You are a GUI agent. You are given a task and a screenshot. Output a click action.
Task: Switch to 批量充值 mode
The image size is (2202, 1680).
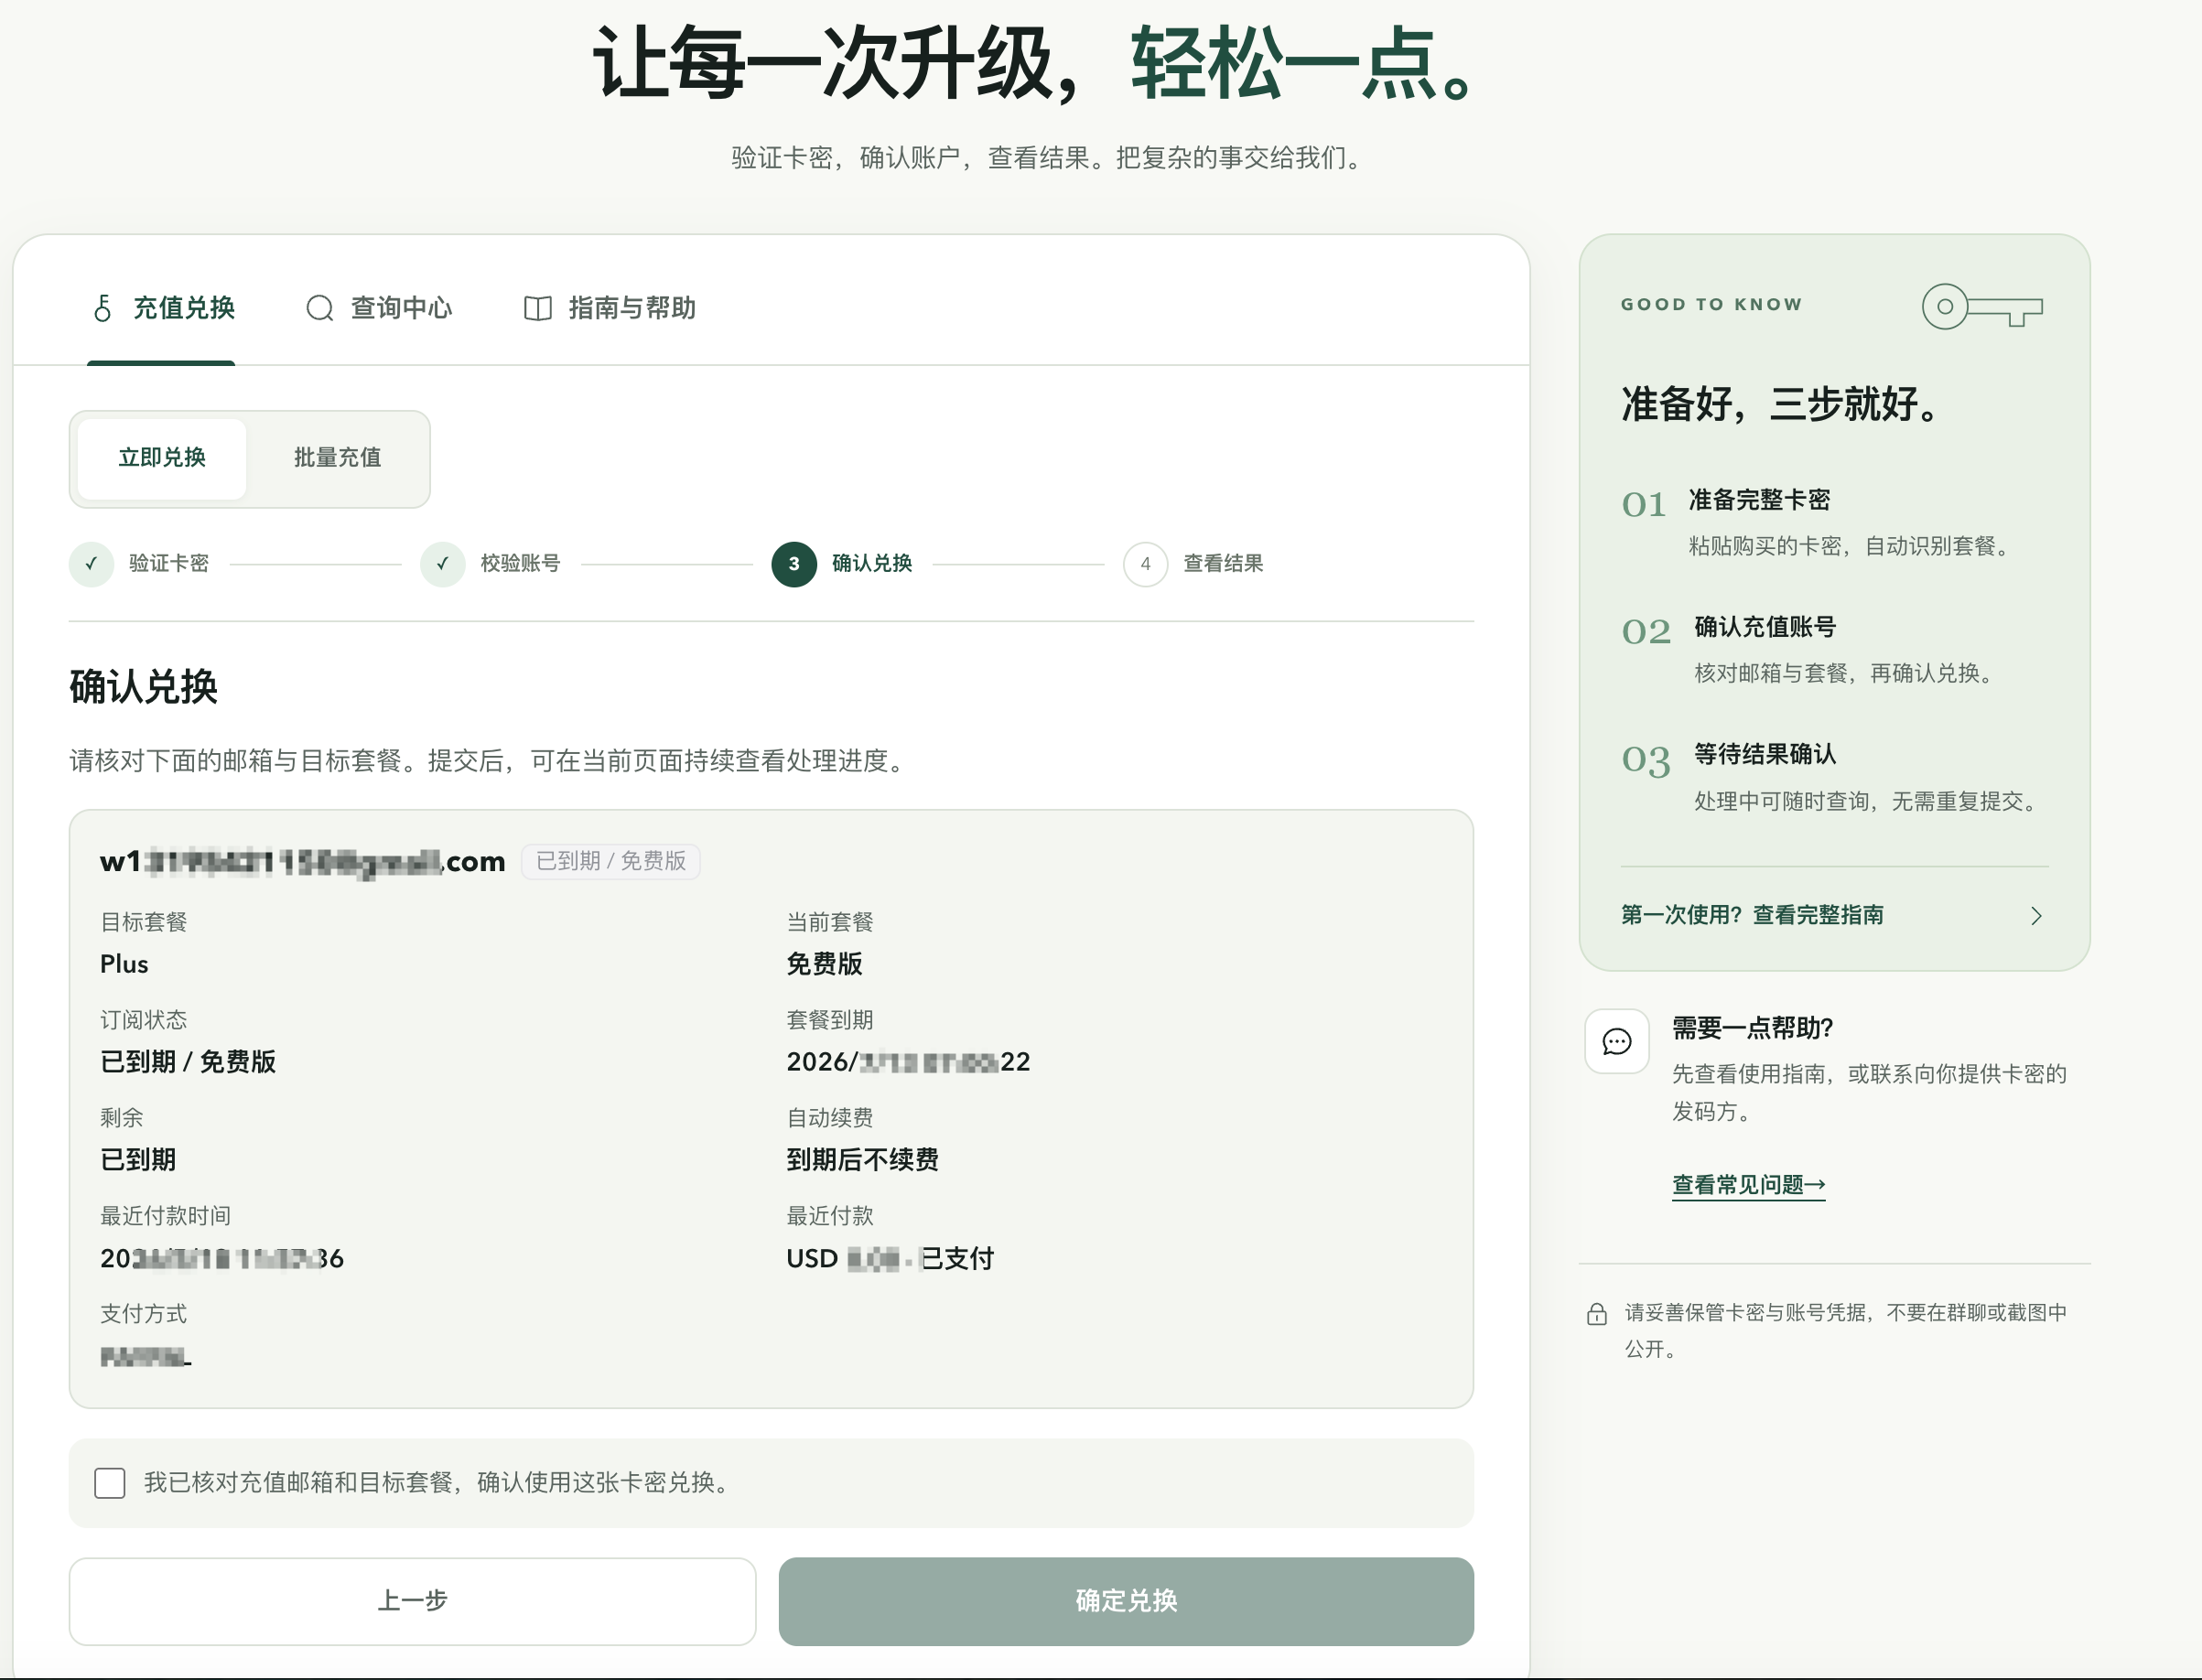[337, 458]
